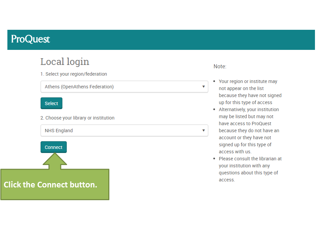Click the Note: label
This screenshot has height=241, width=322.
click(220, 66)
